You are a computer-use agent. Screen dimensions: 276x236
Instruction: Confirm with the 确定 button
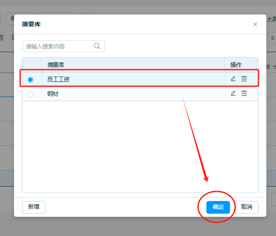click(x=218, y=207)
